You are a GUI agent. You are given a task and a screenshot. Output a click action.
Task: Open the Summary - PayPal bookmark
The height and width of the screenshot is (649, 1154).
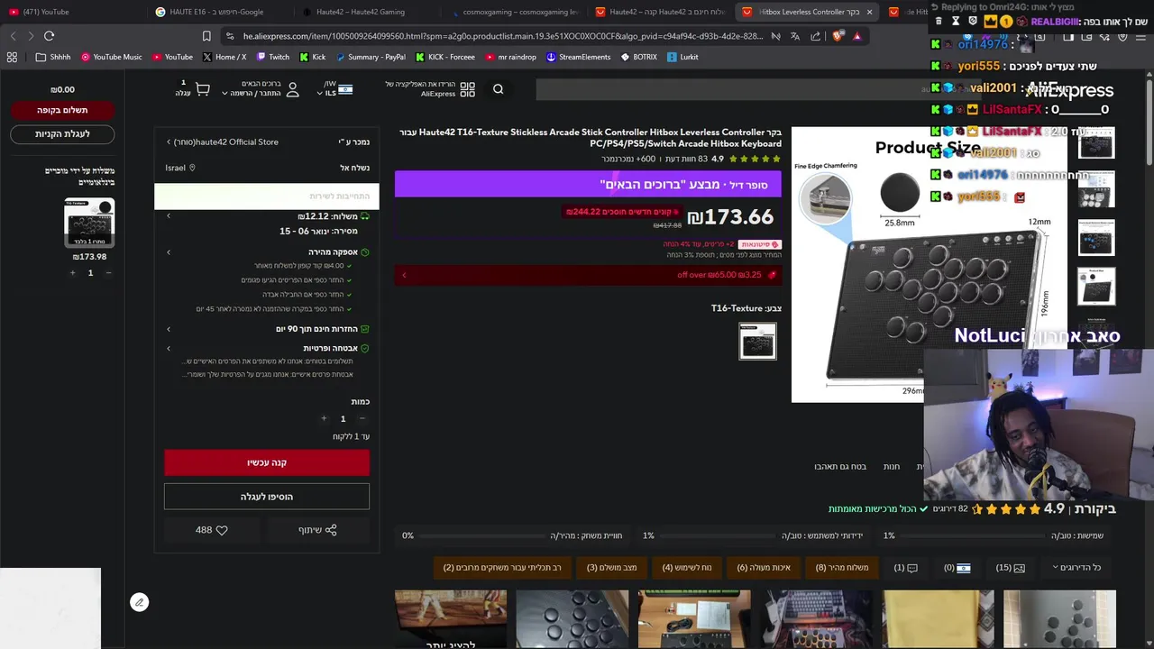coord(371,57)
